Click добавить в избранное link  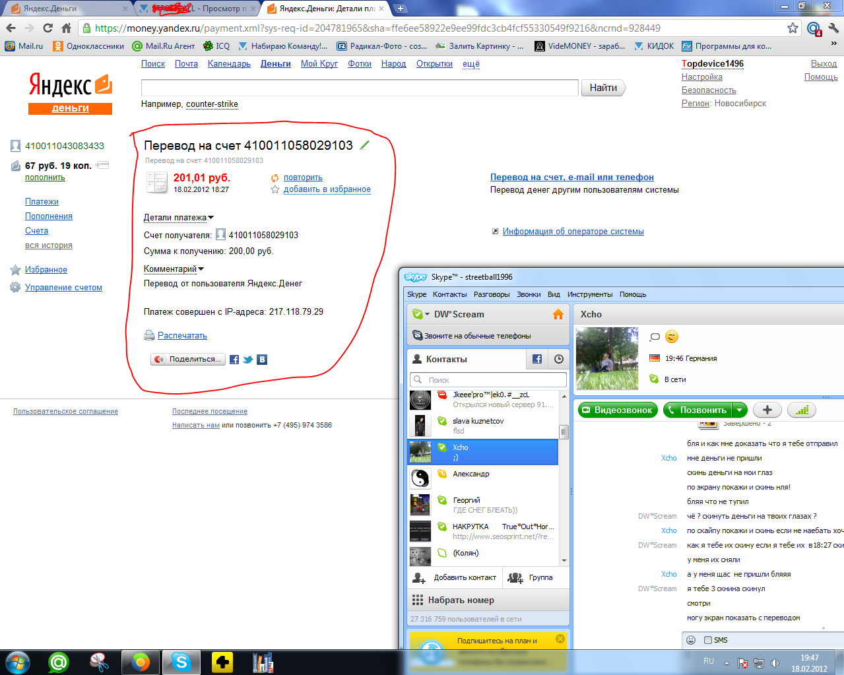coord(327,189)
